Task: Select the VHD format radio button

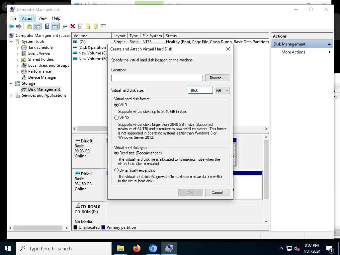Action: (117, 105)
